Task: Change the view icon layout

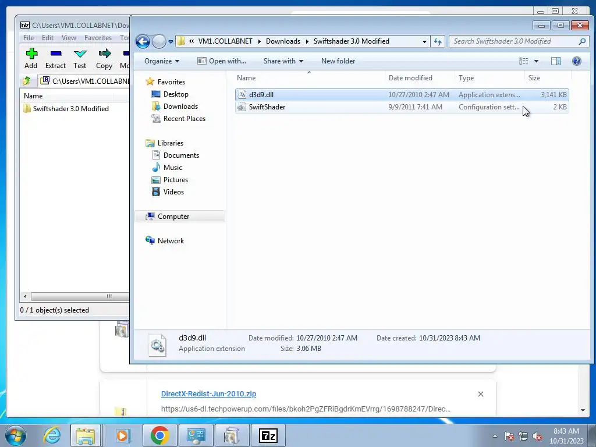Action: tap(524, 61)
